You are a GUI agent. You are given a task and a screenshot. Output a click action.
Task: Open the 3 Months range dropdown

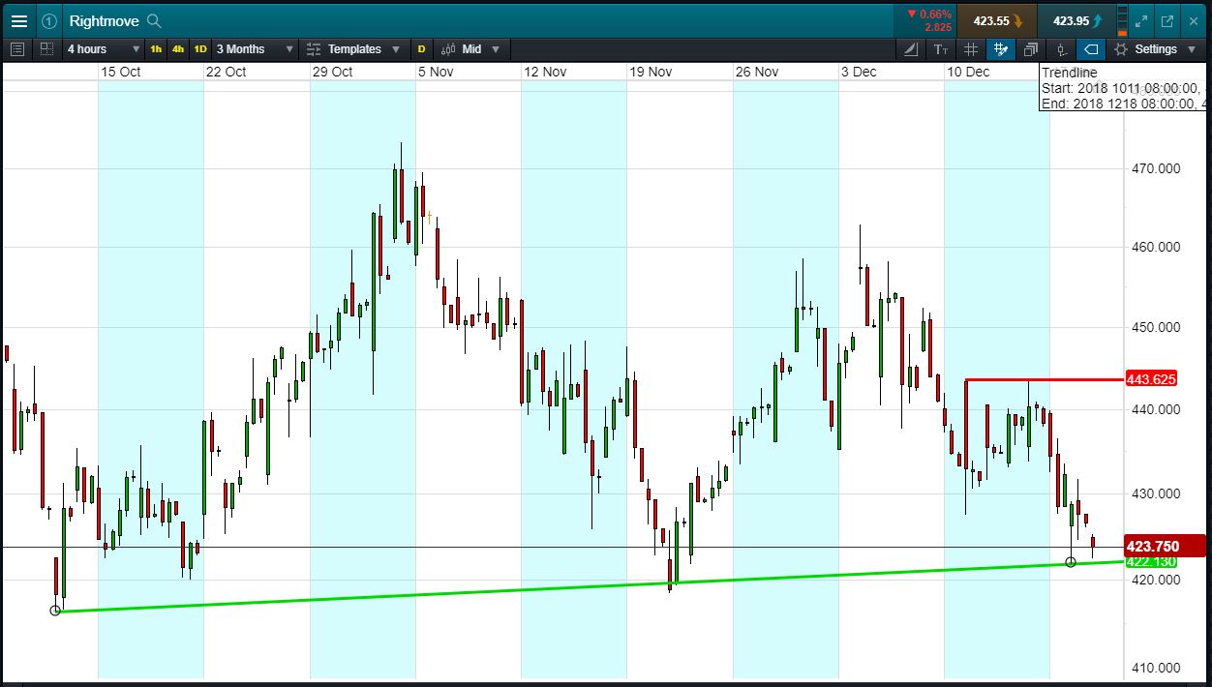(x=256, y=49)
